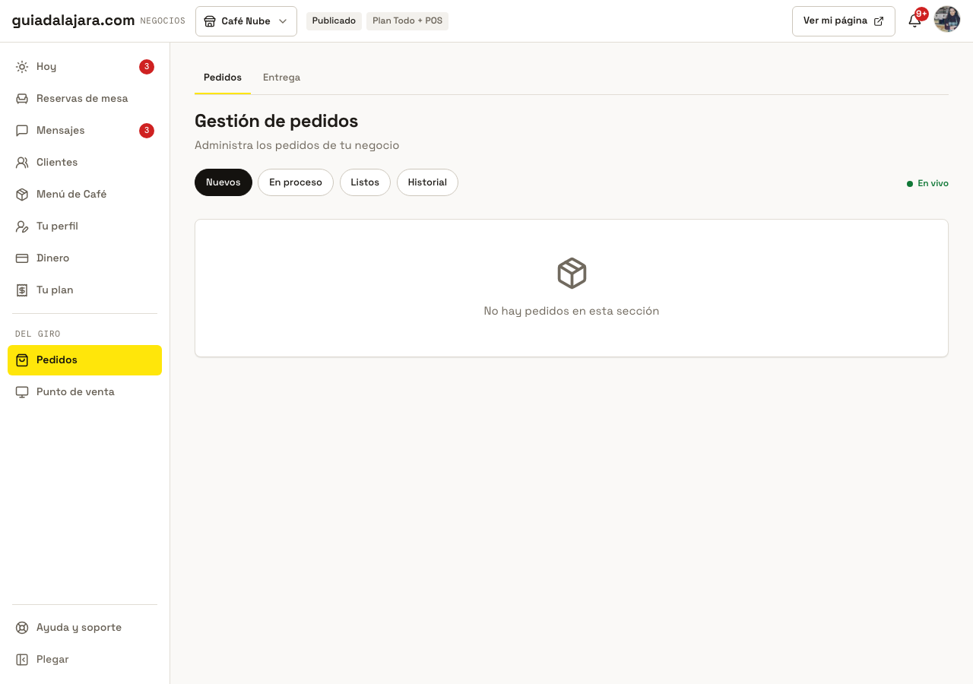Click the Gestión de pedidos heading
The height and width of the screenshot is (684, 973).
pos(277,121)
